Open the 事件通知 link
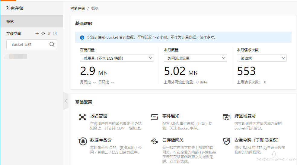This screenshot has width=297, height=165. coord(171,116)
